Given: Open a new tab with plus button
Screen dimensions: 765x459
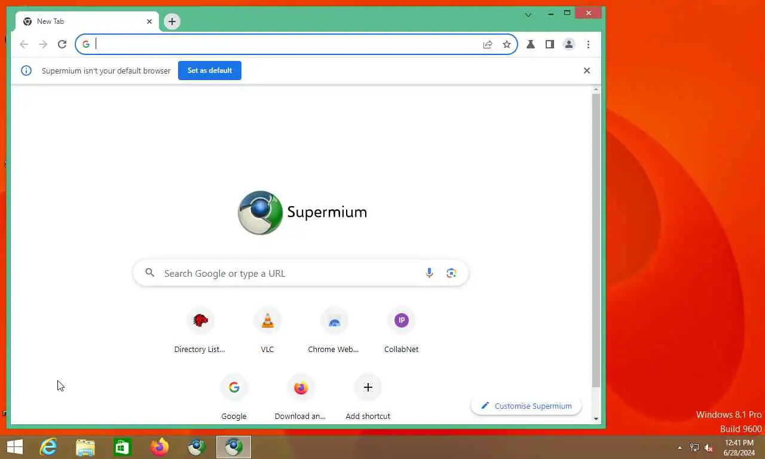Looking at the screenshot, I should tap(172, 22).
